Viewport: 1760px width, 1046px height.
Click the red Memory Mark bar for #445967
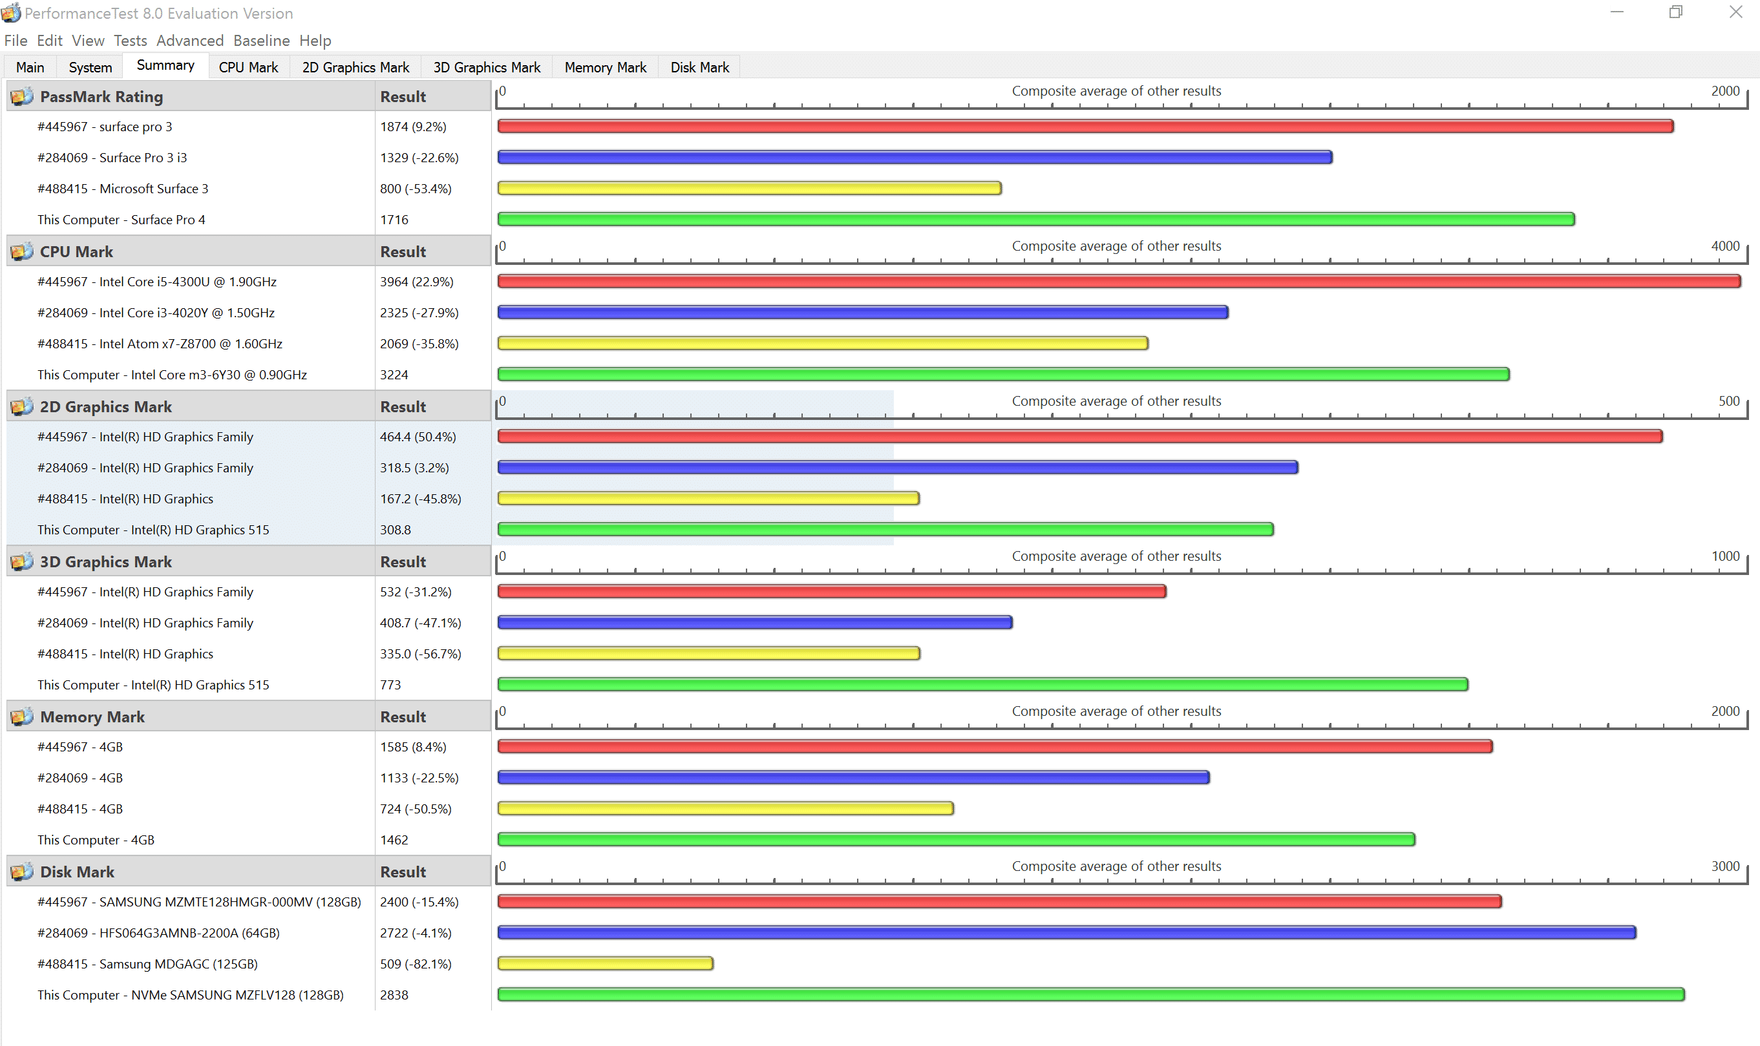995,746
